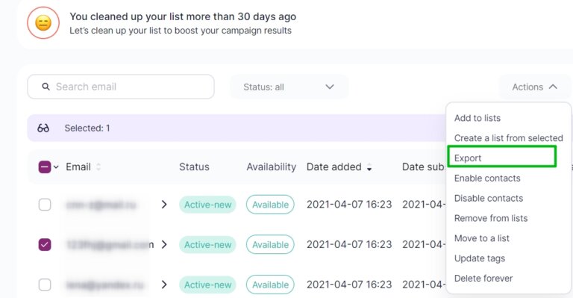Click the glasses icon beside Selected: 1
This screenshot has height=298, width=573.
[x=43, y=128]
